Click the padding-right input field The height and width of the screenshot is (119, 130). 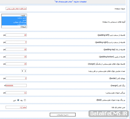(x=16, y=42)
